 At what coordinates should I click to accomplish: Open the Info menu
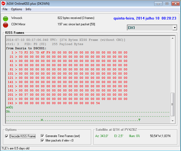[x=28, y=9]
